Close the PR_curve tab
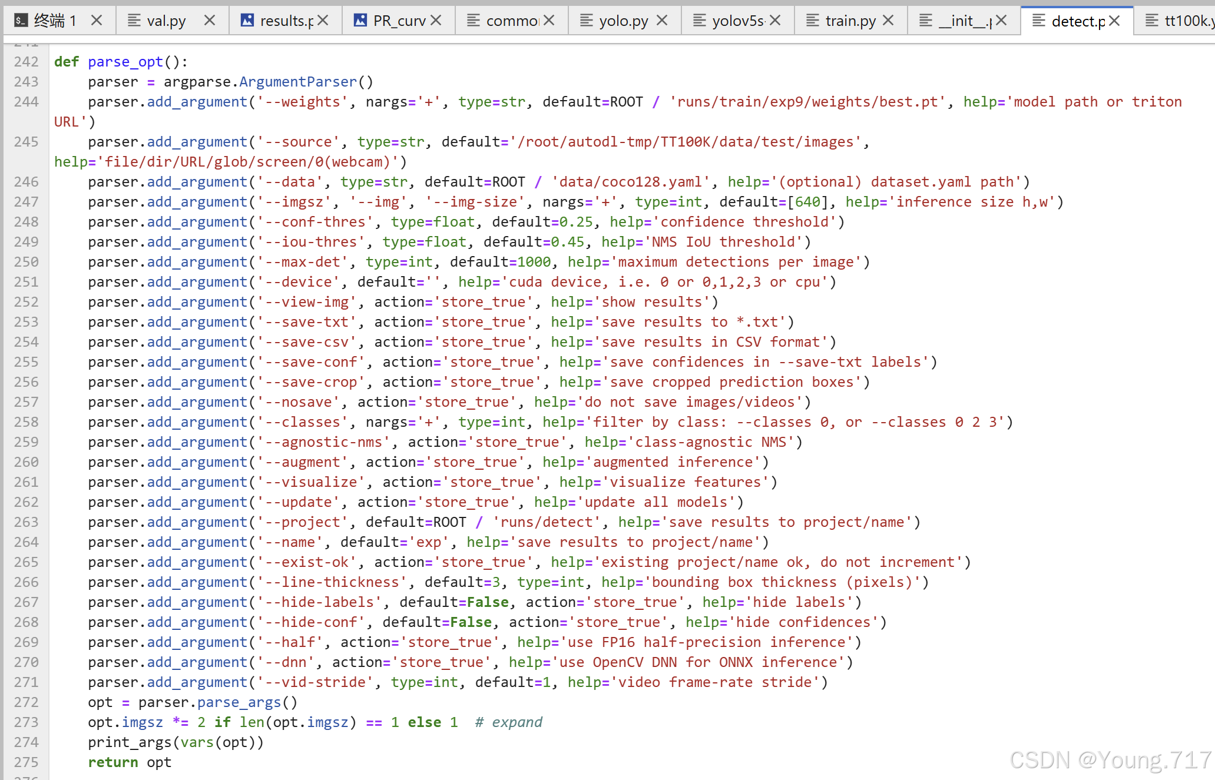The width and height of the screenshot is (1215, 780). tap(436, 21)
